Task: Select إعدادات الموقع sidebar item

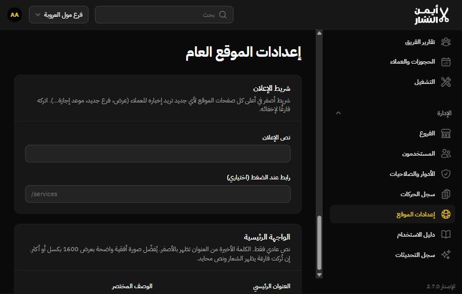Action: click(x=393, y=214)
